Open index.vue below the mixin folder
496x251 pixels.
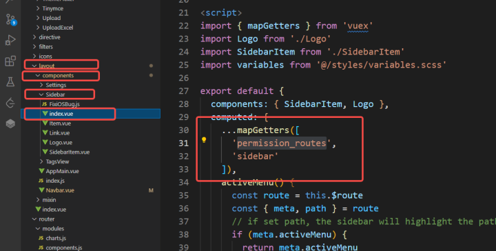coord(54,209)
